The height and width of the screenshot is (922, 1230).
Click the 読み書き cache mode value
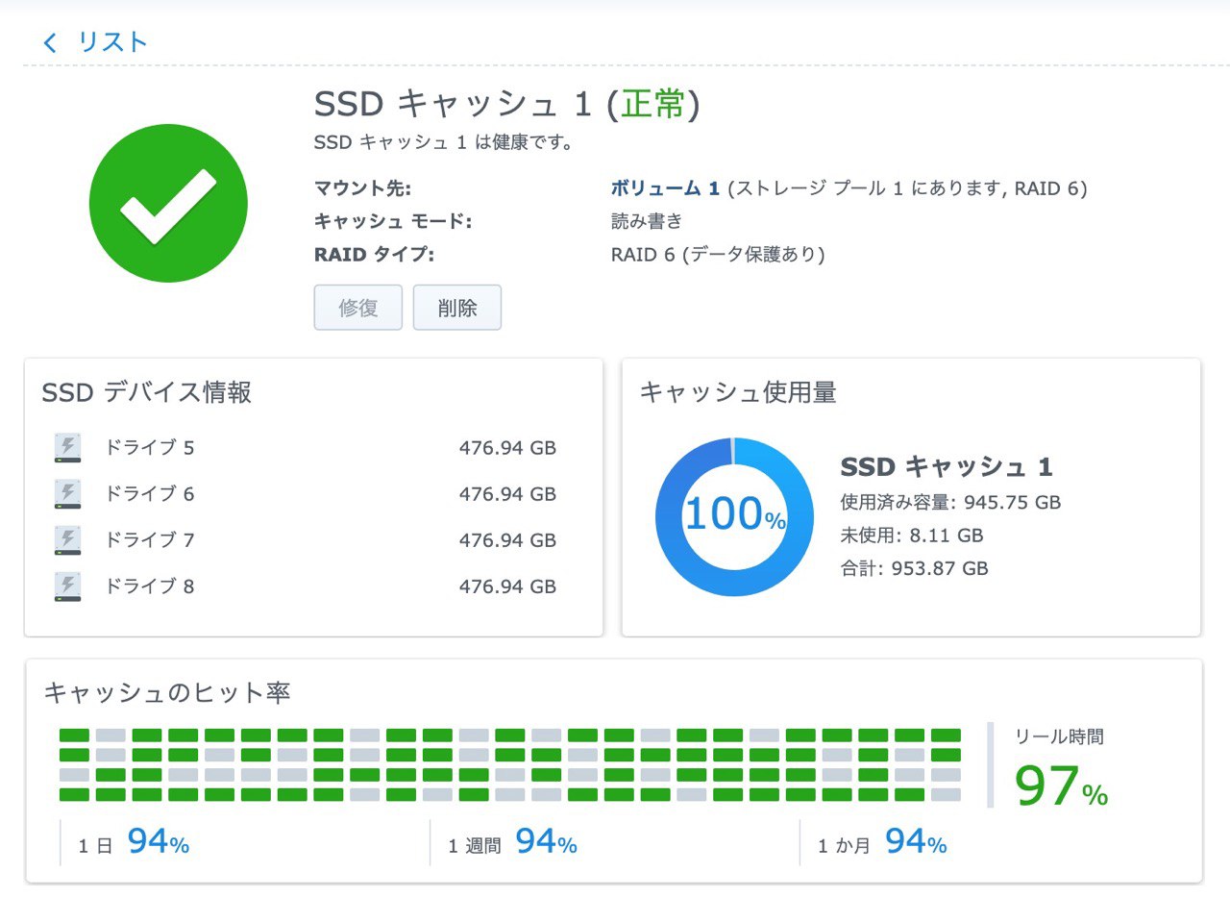click(x=647, y=221)
